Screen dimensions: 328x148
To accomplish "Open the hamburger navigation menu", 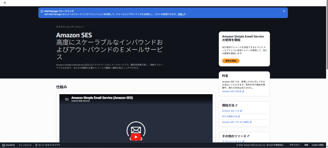I will click(5, 3).
